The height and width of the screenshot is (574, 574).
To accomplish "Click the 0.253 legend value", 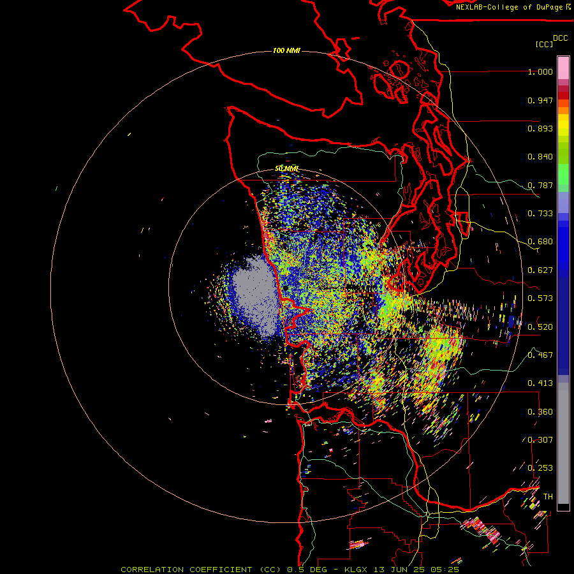I will [540, 468].
